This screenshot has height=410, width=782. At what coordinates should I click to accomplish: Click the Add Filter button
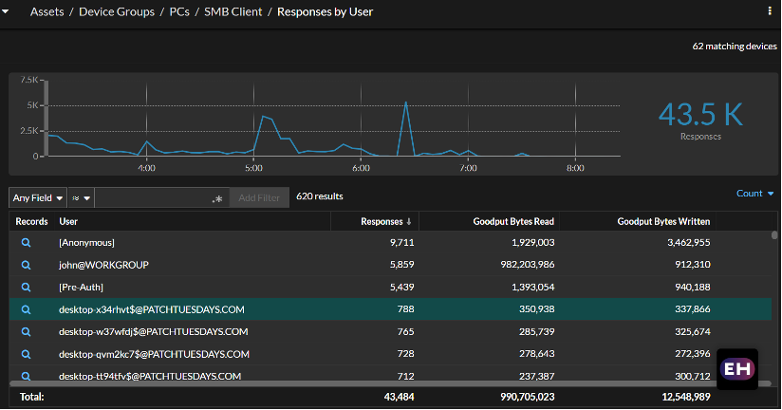(x=258, y=197)
